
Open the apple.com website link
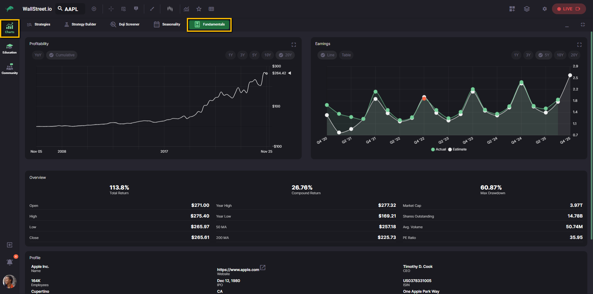point(238,270)
